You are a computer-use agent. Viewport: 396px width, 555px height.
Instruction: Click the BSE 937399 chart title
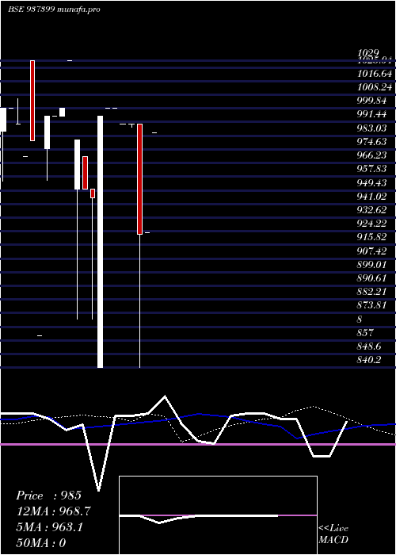(54, 10)
